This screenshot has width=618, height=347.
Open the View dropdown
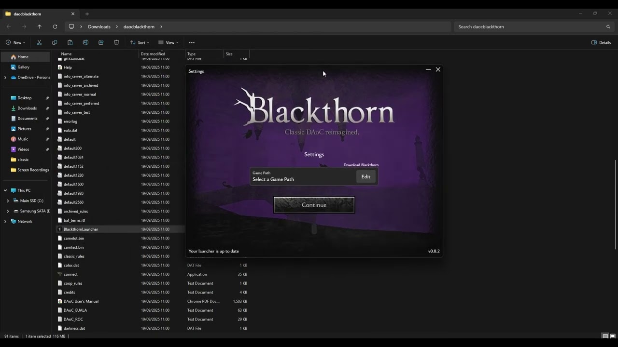(169, 42)
